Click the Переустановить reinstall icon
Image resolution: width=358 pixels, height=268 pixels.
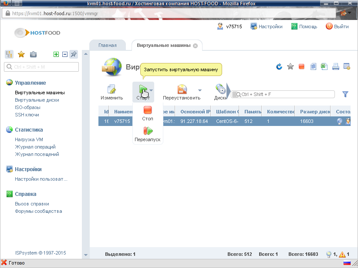pyautogui.click(x=182, y=89)
